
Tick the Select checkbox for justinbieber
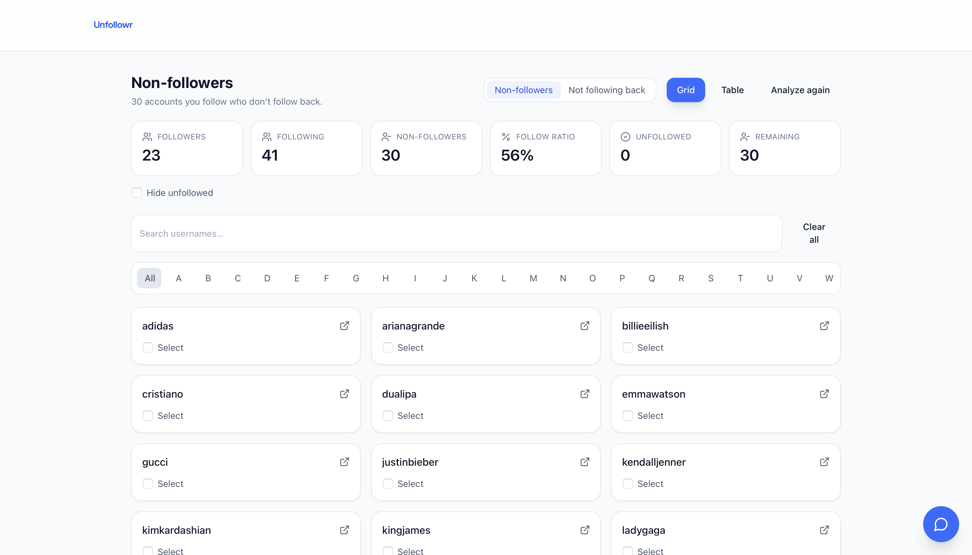[x=388, y=484]
